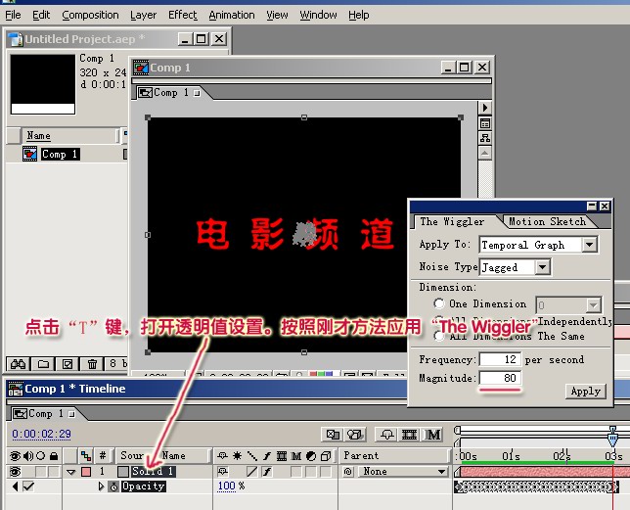Open the File menu
The width and height of the screenshot is (630, 510).
pyautogui.click(x=13, y=15)
